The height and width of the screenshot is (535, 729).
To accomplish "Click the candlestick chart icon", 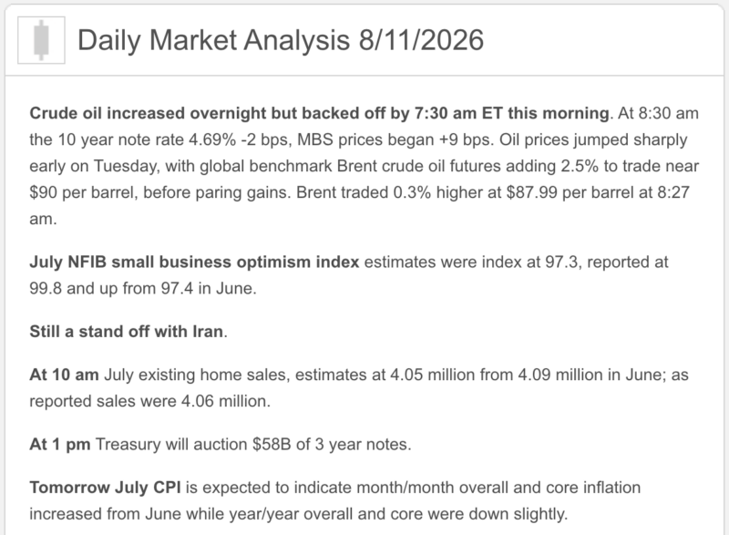I will pyautogui.click(x=41, y=40).
